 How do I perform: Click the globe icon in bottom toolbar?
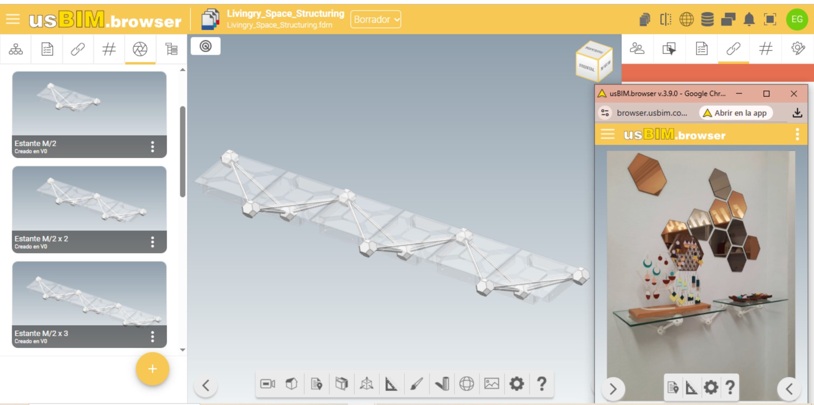466,384
